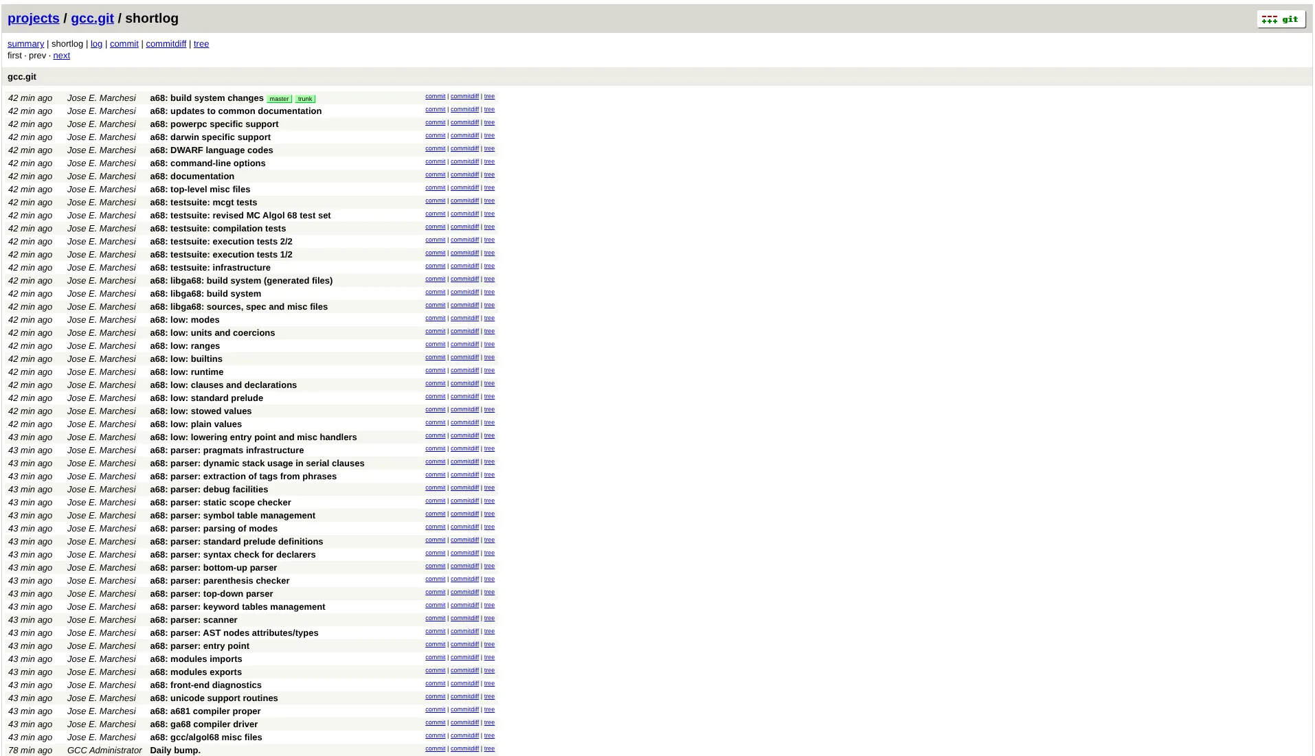
Task: Click the trunk branch tag
Action: click(x=305, y=99)
